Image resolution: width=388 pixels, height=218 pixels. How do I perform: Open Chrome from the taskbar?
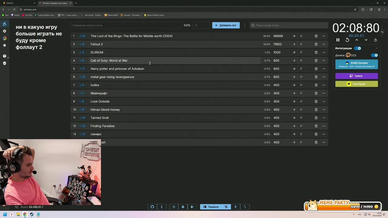pyautogui.click(x=25, y=215)
